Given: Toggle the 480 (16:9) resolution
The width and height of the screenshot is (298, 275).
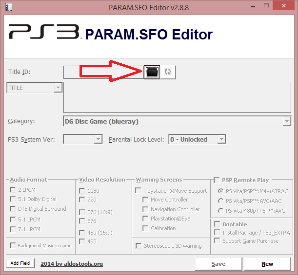Looking at the screenshot, I should tap(82, 233).
